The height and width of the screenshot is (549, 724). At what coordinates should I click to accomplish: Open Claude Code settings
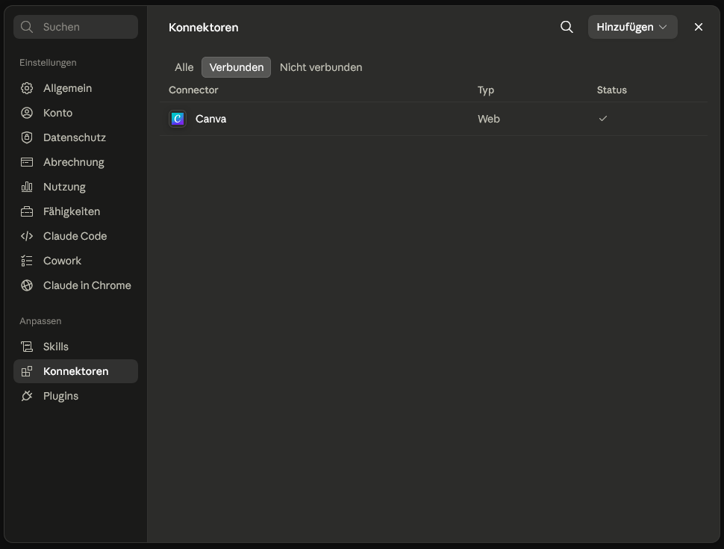tap(75, 236)
